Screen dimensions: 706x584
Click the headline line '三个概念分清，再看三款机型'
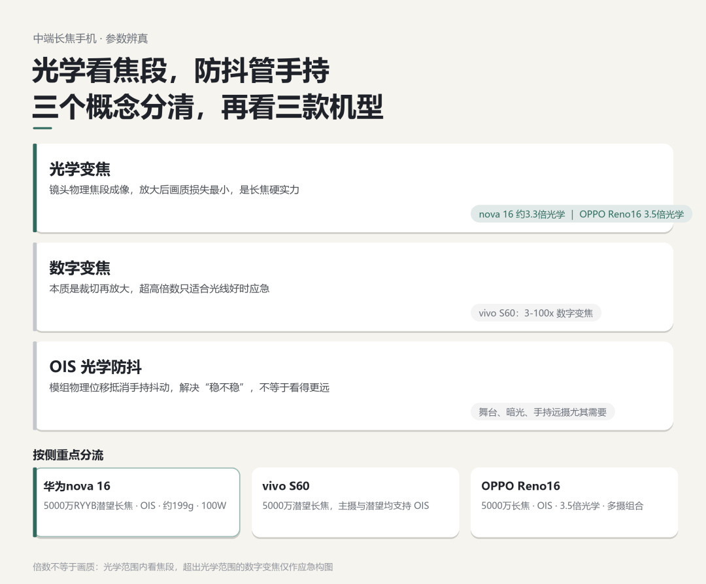click(x=208, y=107)
